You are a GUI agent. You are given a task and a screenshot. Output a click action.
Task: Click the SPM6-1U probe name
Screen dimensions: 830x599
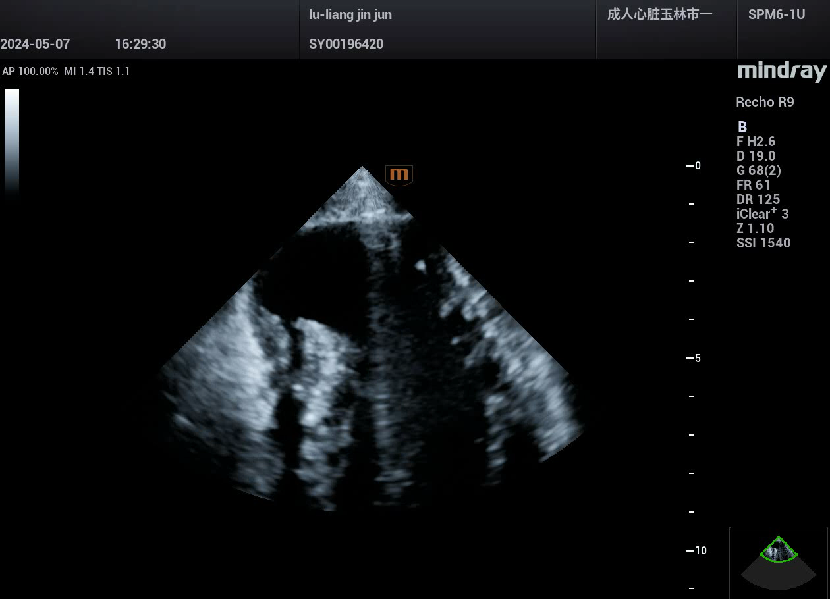coord(776,14)
